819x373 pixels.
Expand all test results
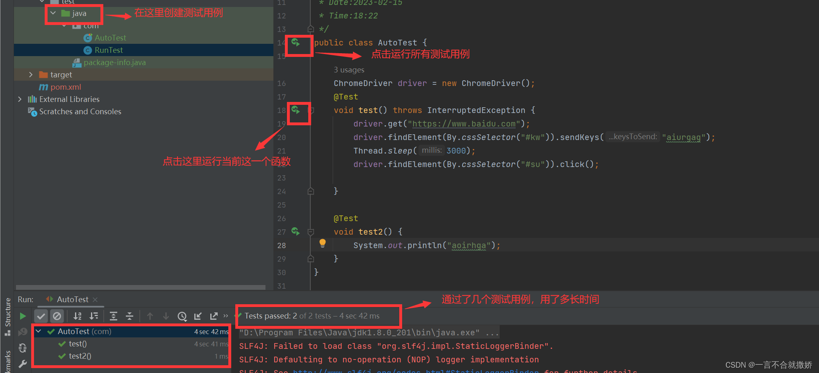tap(114, 316)
